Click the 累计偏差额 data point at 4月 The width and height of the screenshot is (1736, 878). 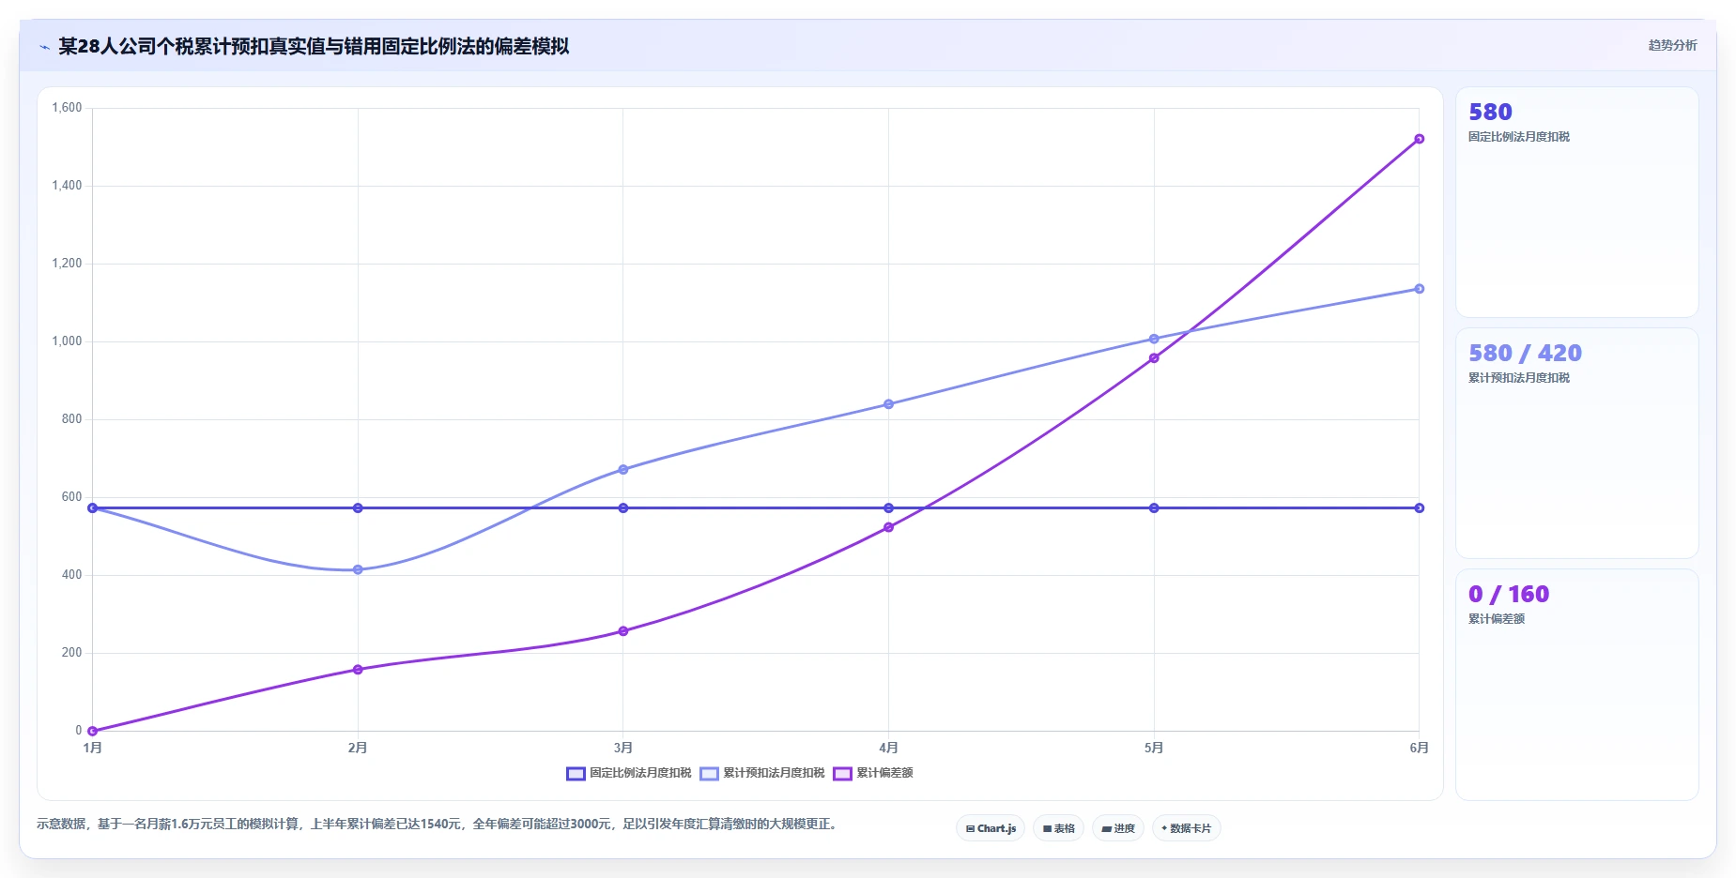[888, 527]
